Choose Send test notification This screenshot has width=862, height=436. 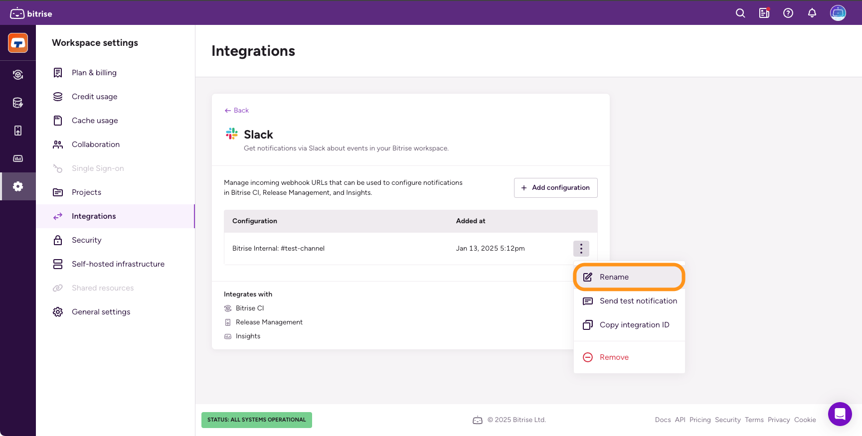(638, 301)
